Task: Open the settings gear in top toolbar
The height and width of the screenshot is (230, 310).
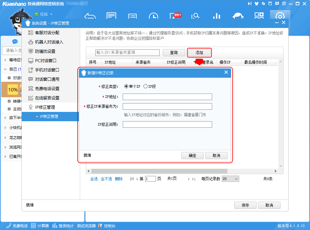Action: point(280,16)
